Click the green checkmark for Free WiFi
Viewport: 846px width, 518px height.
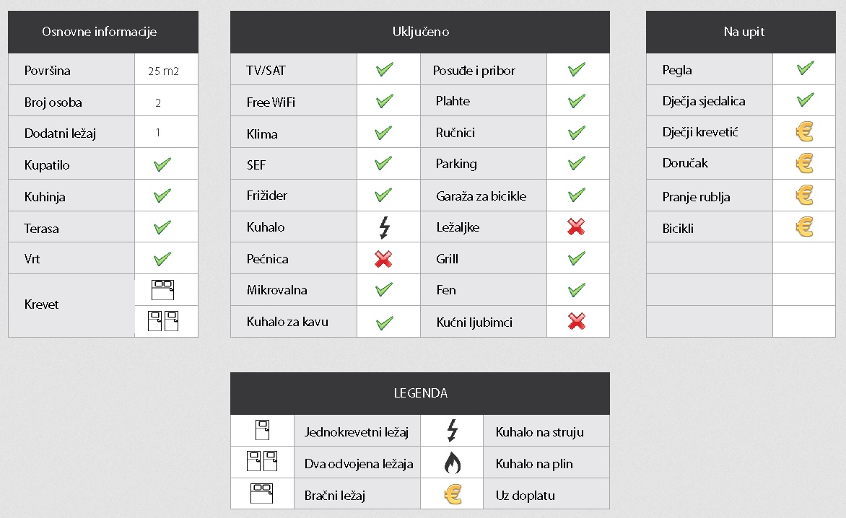coord(384,101)
